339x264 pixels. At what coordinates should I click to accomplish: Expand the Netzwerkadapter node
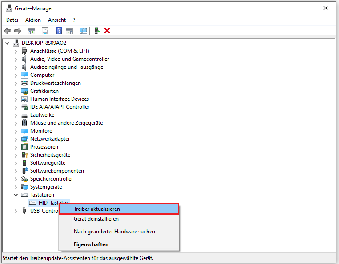16,139
